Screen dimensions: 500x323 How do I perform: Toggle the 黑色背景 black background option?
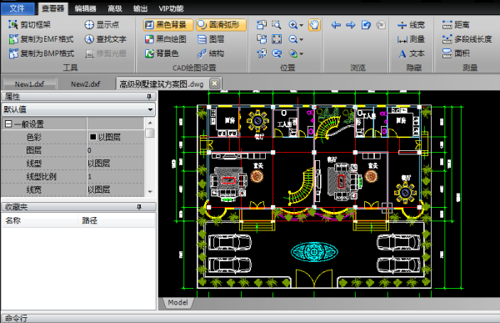[x=168, y=24]
